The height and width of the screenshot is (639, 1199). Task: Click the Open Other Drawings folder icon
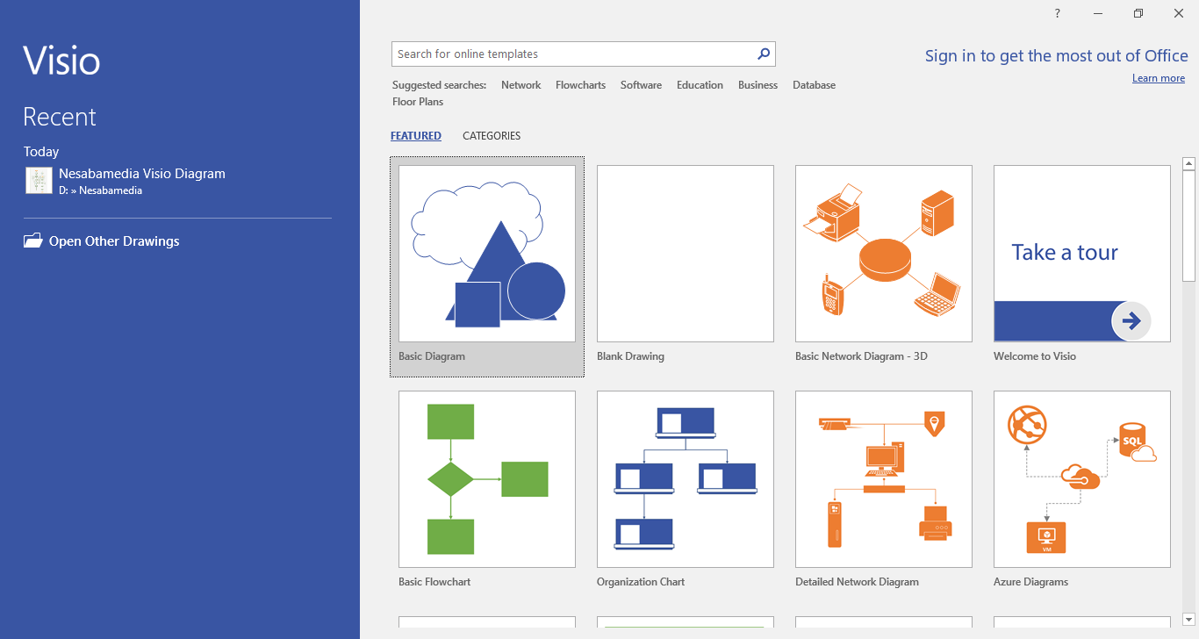[x=32, y=241]
